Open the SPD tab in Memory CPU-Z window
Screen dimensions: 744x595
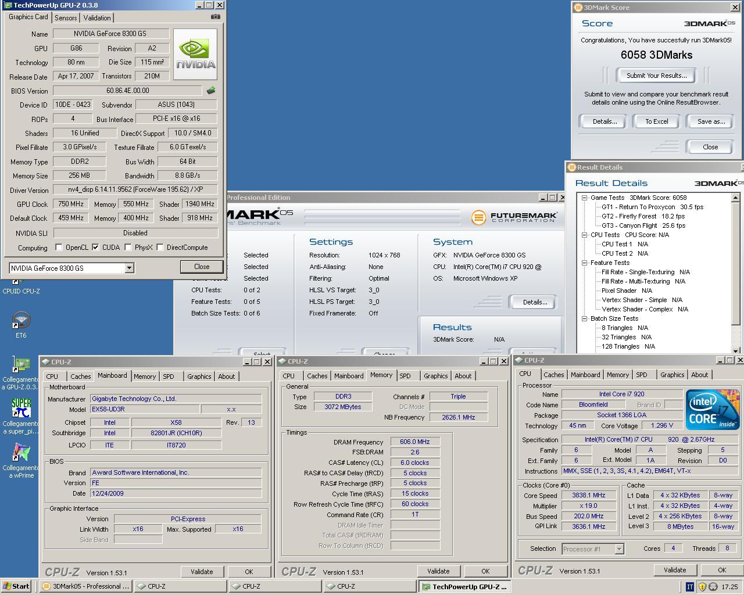(x=405, y=376)
